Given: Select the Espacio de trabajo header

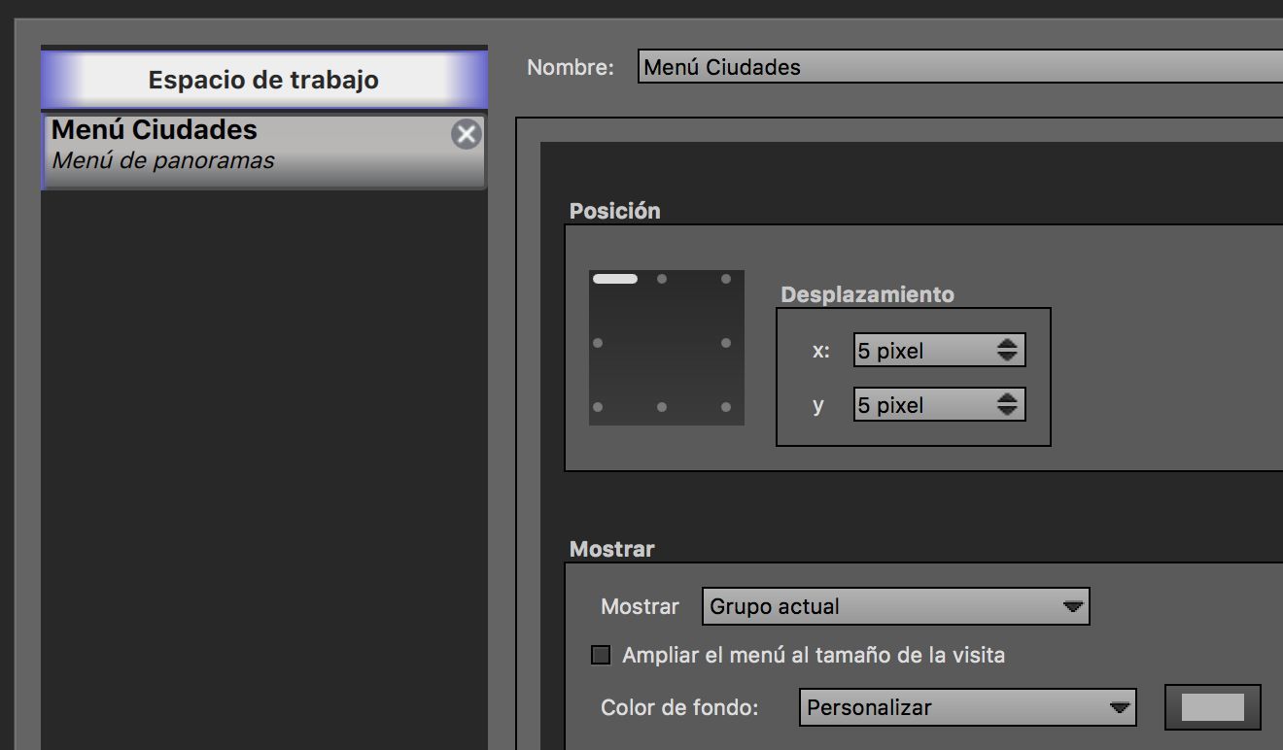Looking at the screenshot, I should [263, 80].
